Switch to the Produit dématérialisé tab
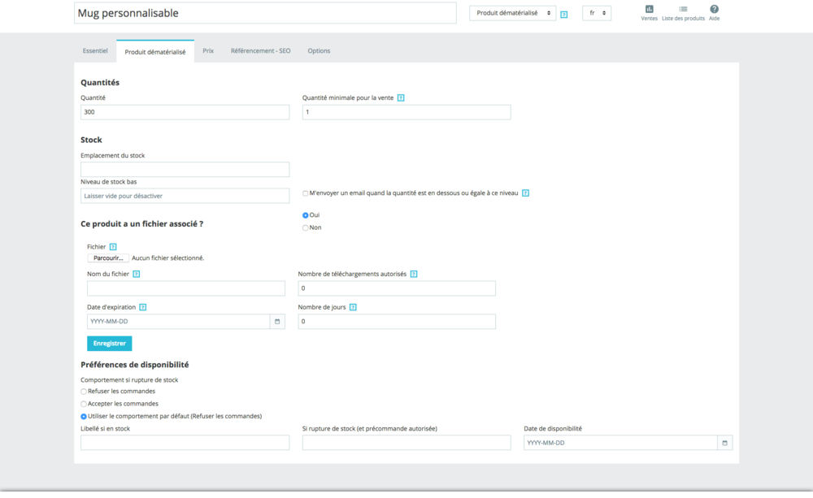This screenshot has height=498, width=813. [155, 52]
